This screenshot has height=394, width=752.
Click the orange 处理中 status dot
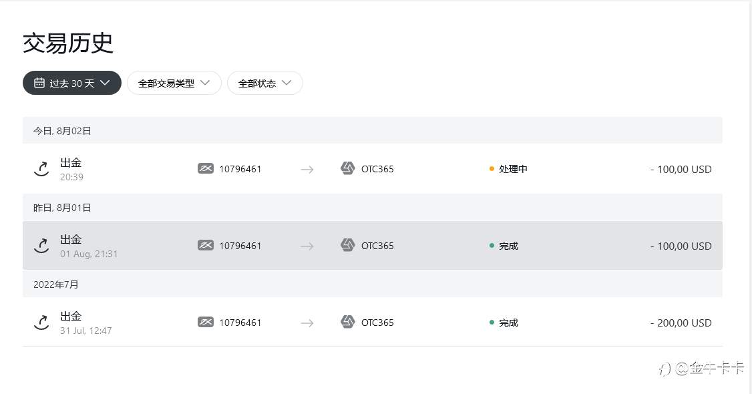coord(492,169)
